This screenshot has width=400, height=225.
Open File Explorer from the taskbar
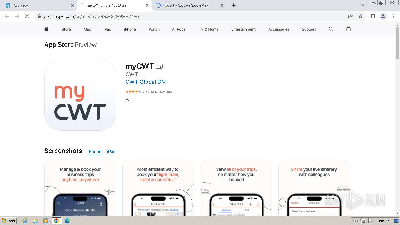pos(35,221)
